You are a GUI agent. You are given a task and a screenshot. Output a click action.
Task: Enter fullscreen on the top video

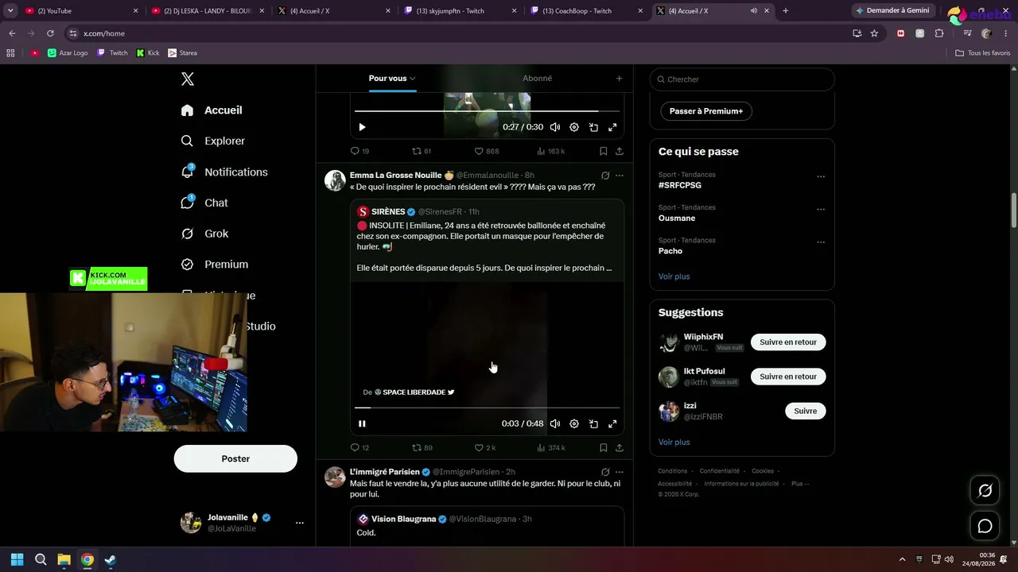(x=612, y=127)
